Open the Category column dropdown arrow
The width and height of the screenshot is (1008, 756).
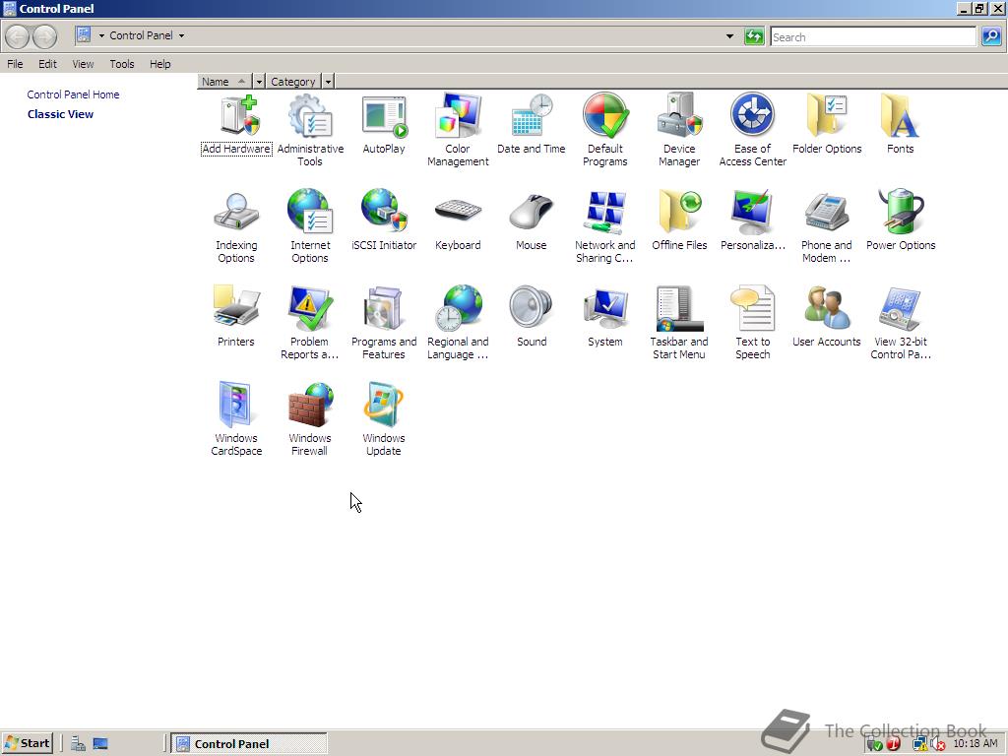coord(329,82)
